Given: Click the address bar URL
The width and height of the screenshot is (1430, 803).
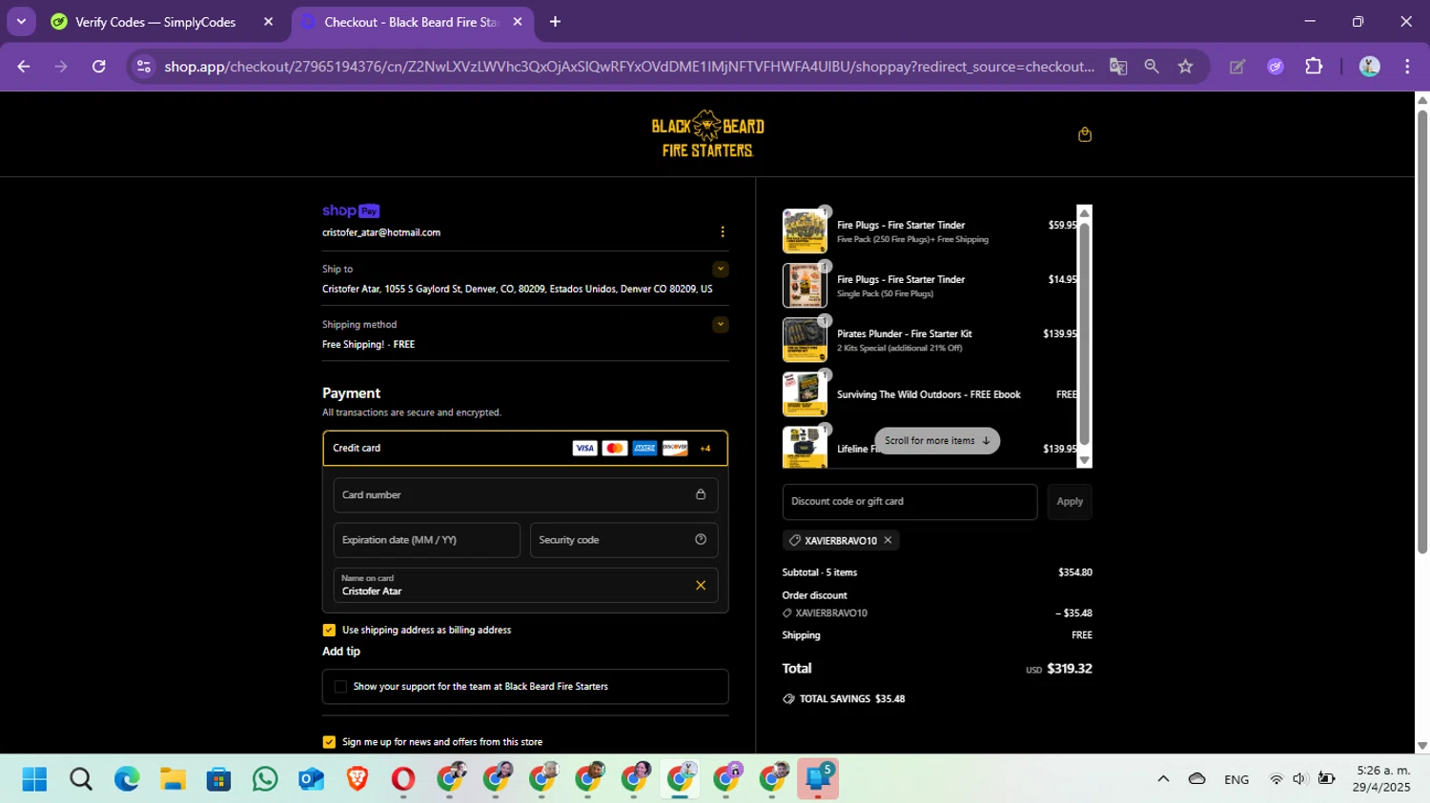Looking at the screenshot, I should (x=629, y=67).
